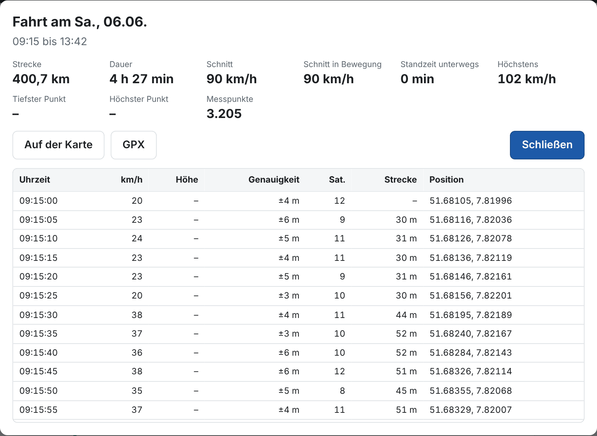Screen dimensions: 597x436
Task: Click the Uhrzeit column header
Action: (x=35, y=180)
